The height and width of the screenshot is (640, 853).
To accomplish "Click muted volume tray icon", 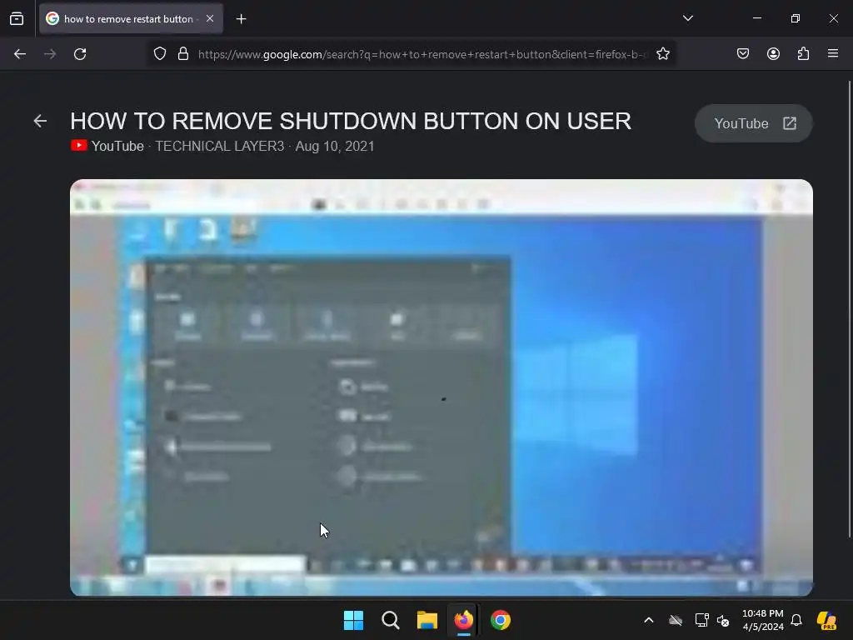I will pos(723,620).
